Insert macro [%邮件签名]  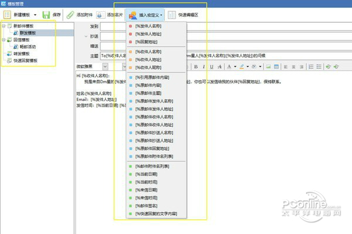click(156, 206)
